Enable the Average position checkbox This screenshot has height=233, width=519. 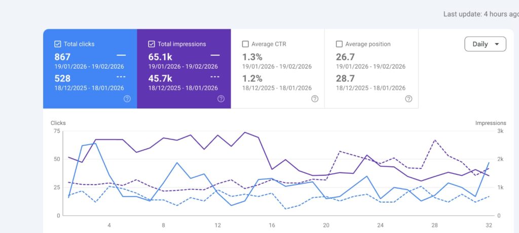point(339,44)
